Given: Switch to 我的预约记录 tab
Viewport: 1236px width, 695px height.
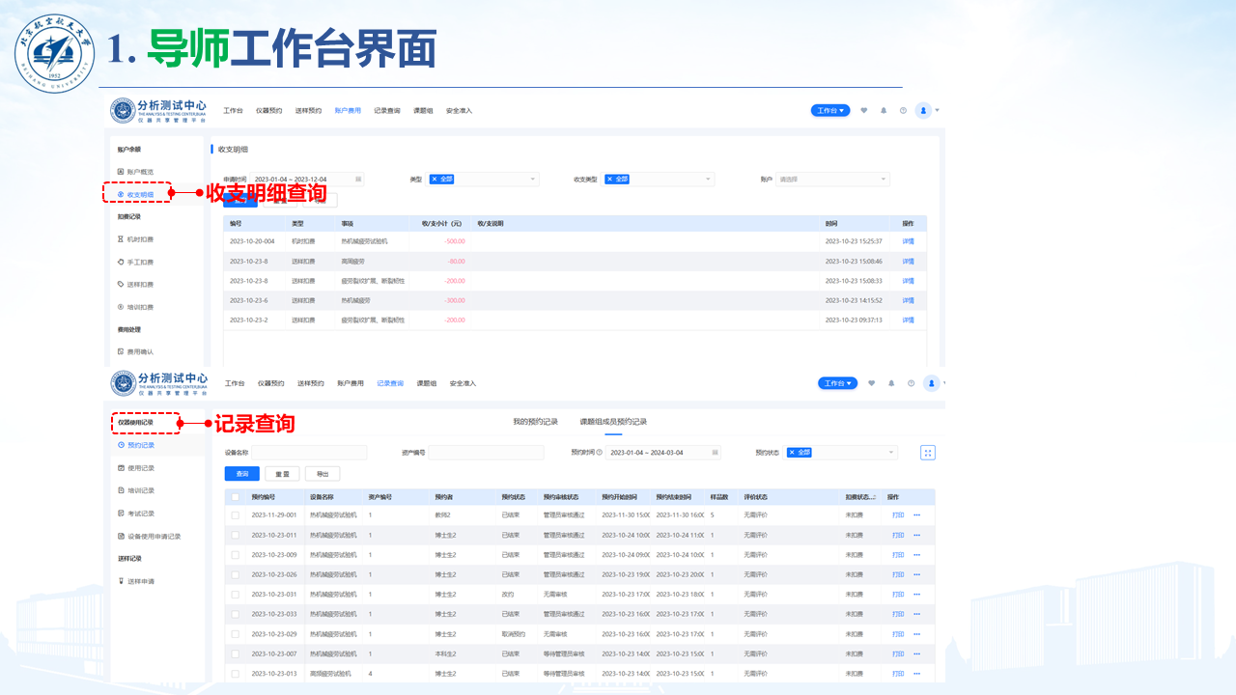Looking at the screenshot, I should pos(535,422).
